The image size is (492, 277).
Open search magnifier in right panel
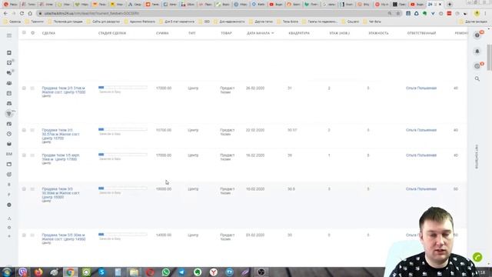point(477,78)
